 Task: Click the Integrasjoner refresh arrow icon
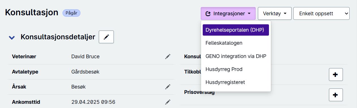(x=208, y=14)
